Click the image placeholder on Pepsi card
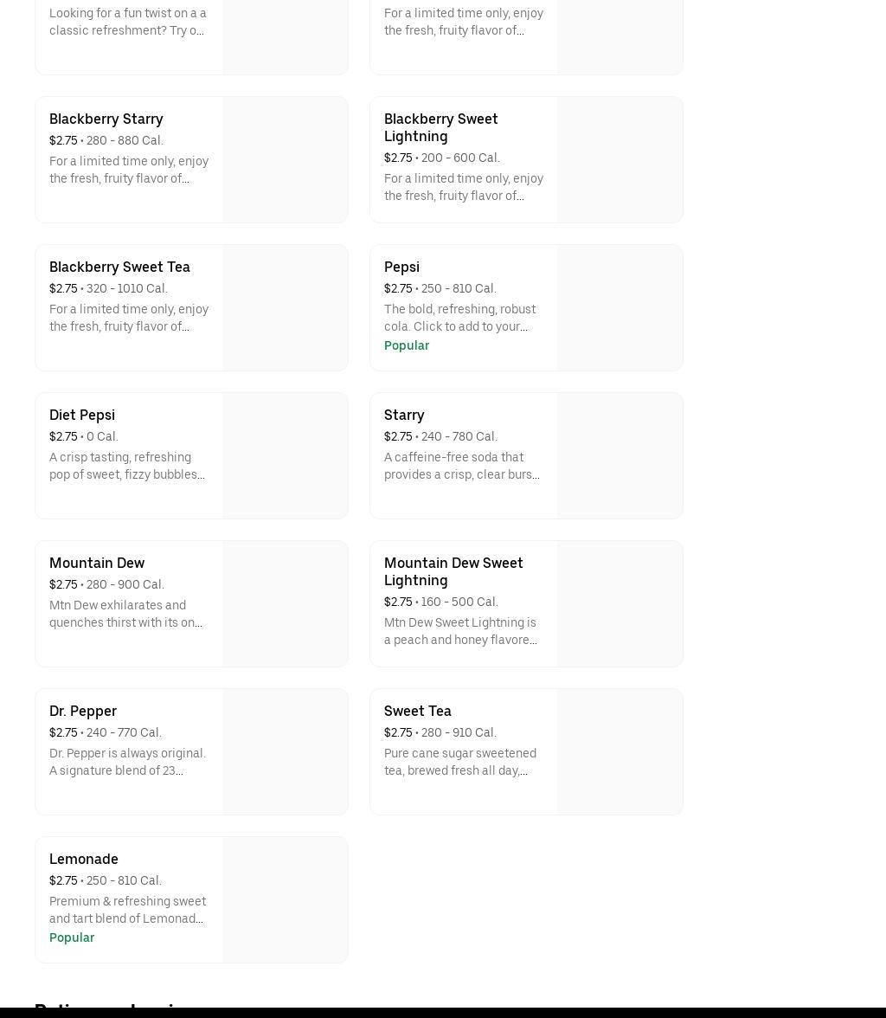 tap(620, 308)
